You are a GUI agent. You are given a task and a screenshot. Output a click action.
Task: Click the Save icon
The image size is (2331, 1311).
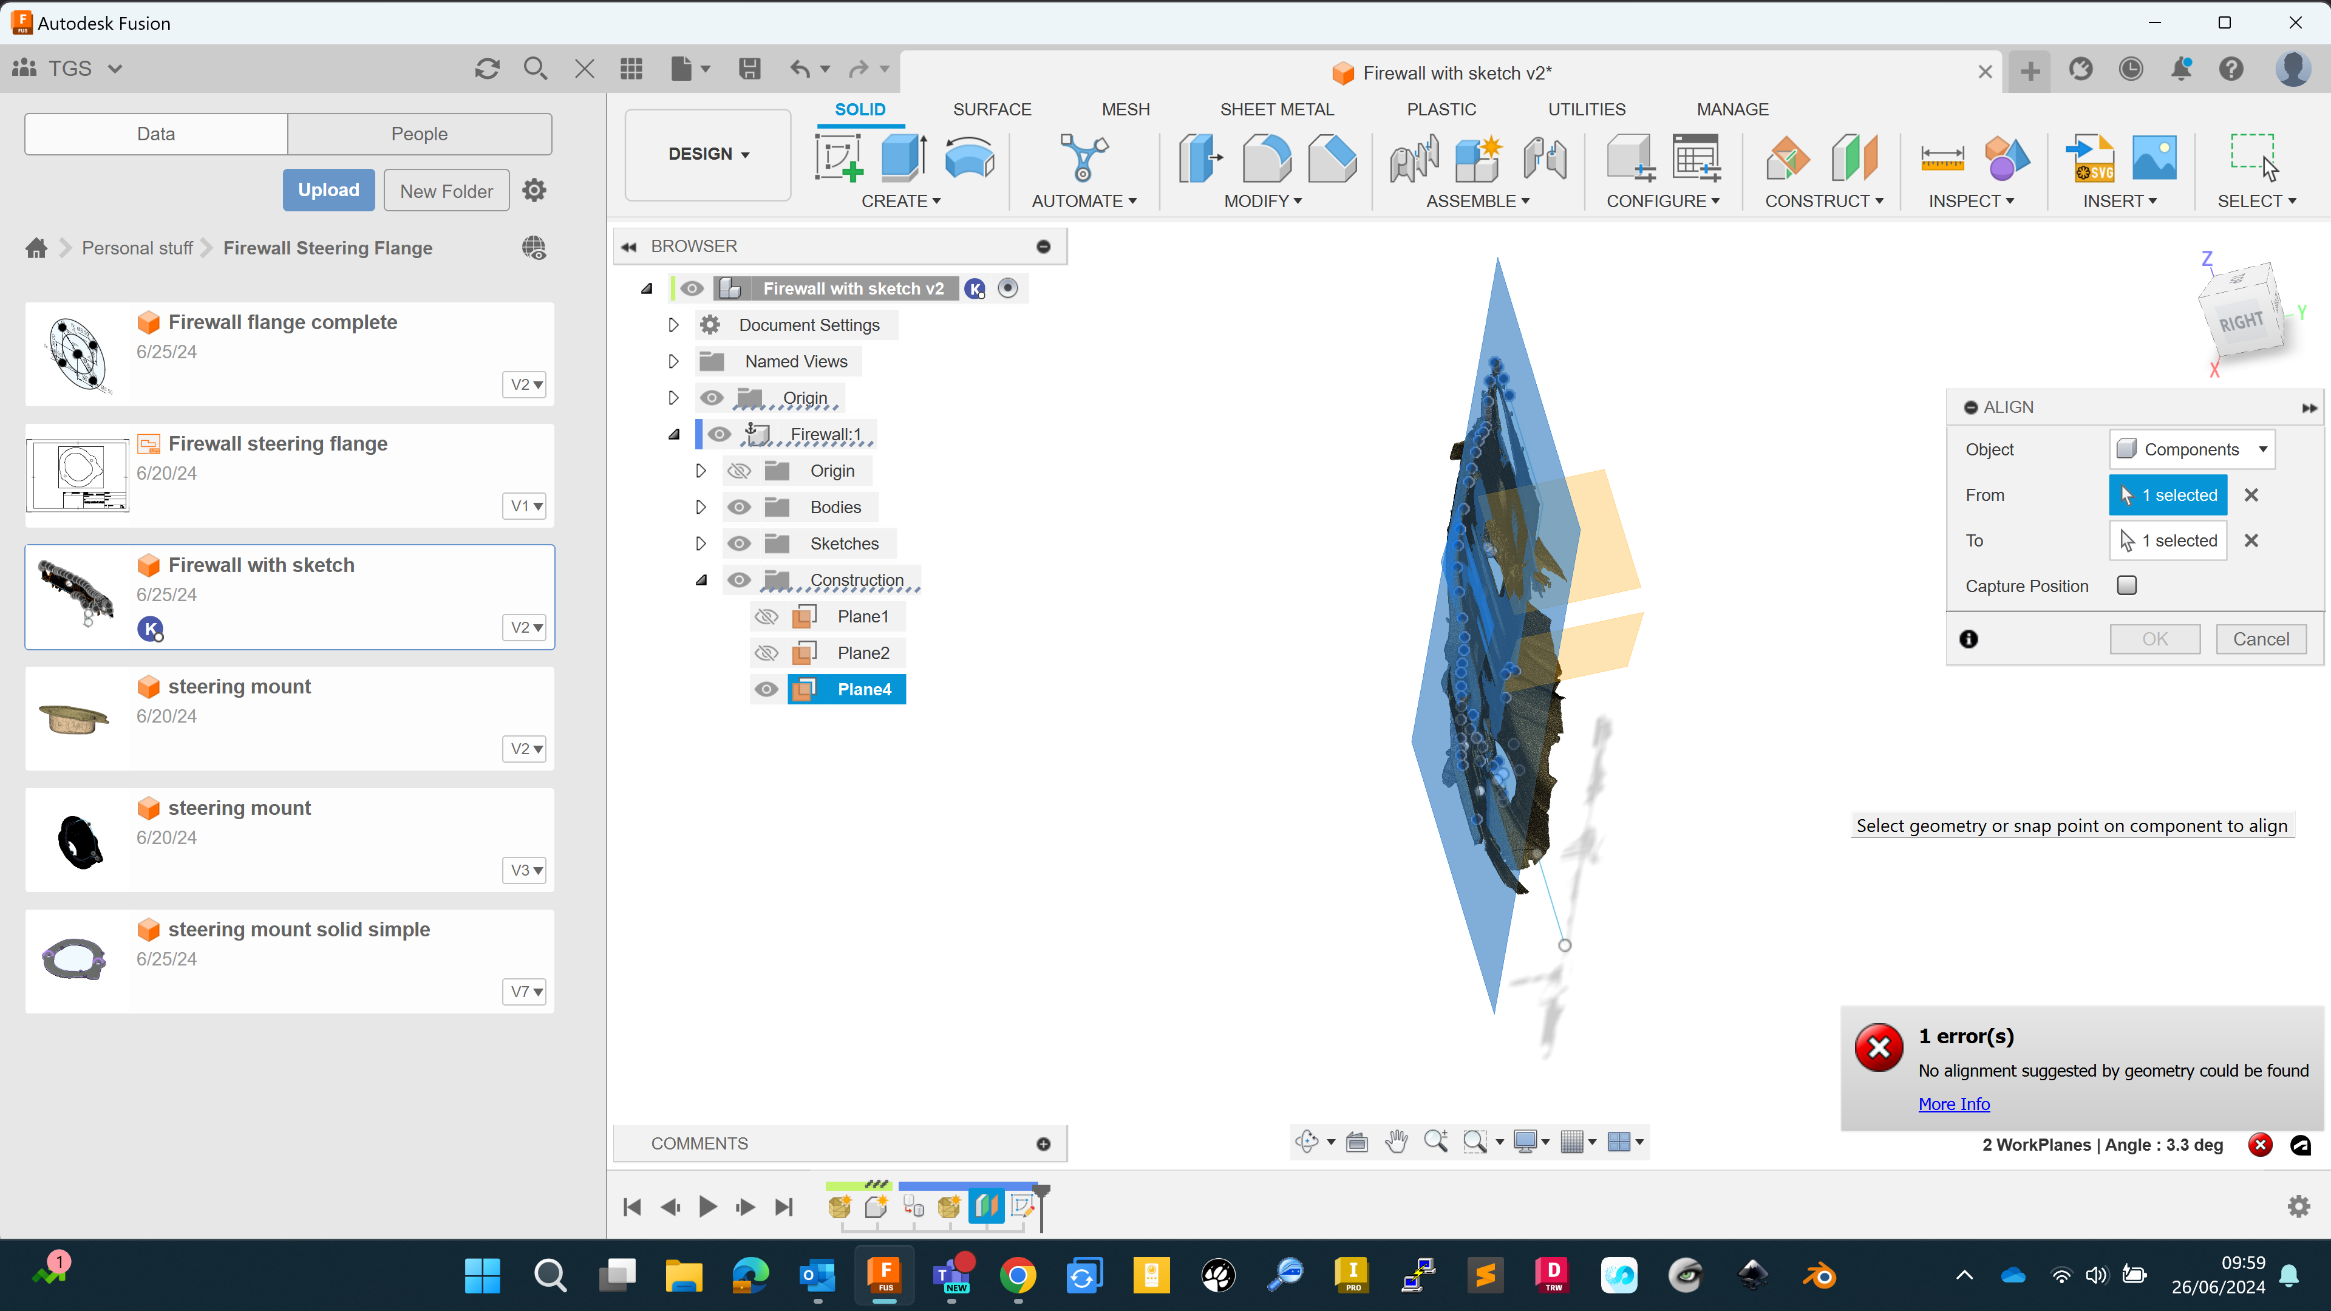[749, 69]
